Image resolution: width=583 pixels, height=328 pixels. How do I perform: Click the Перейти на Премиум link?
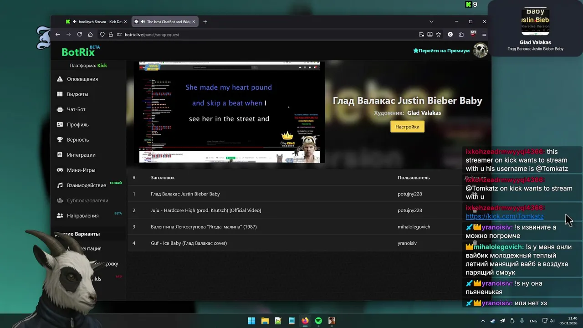[441, 51]
